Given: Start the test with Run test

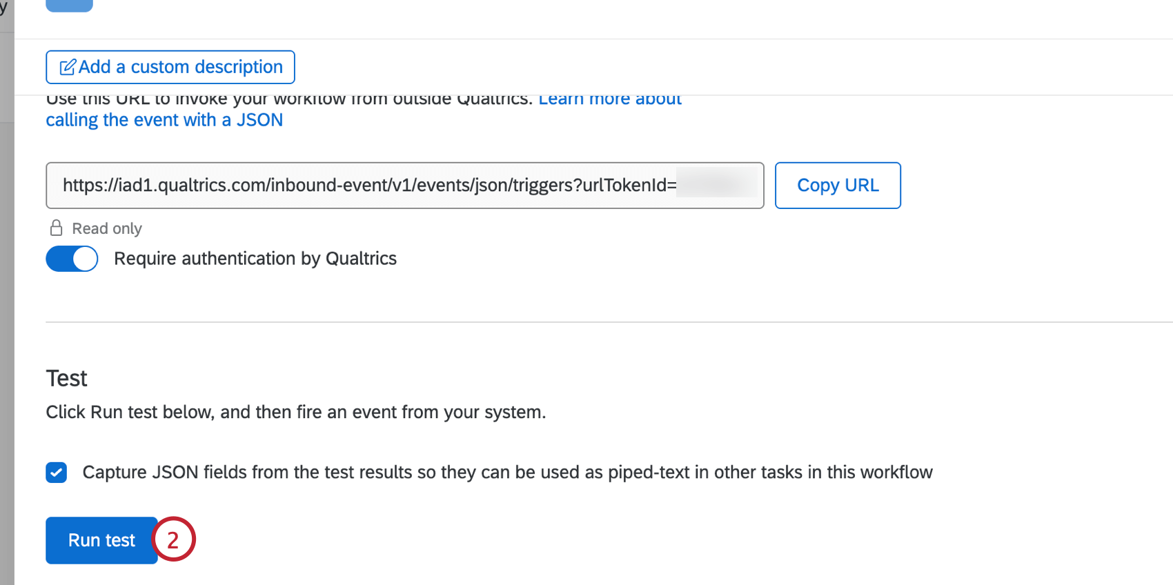Looking at the screenshot, I should pyautogui.click(x=101, y=540).
